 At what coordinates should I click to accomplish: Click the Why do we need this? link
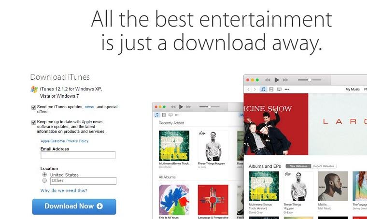point(64,190)
